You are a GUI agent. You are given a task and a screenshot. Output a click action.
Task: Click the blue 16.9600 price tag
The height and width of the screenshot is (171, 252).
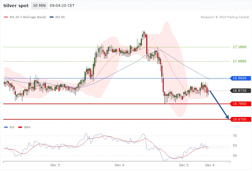pyautogui.click(x=240, y=78)
